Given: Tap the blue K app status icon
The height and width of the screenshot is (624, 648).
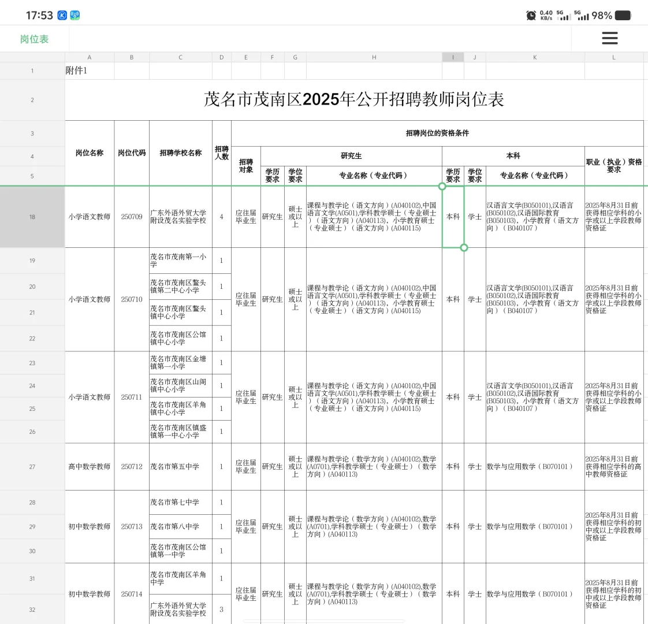Looking at the screenshot, I should [62, 16].
